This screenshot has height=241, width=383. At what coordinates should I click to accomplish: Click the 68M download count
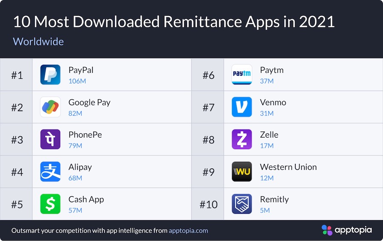pos(75,178)
